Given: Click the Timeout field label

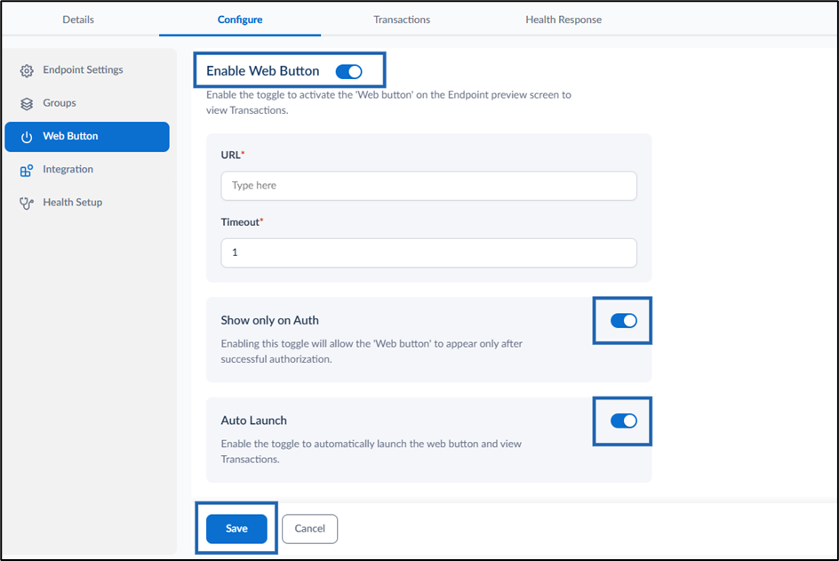Looking at the screenshot, I should click(241, 222).
